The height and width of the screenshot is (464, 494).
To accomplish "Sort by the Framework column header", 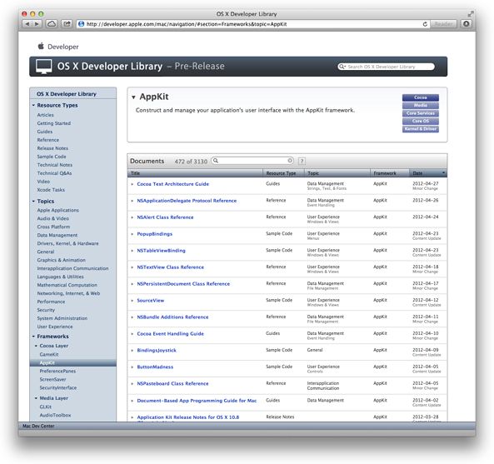I will (389, 173).
